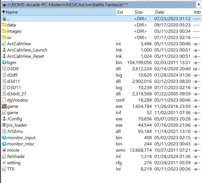
Task: Click the D3D9 dll file icon
Action: click(4, 69)
